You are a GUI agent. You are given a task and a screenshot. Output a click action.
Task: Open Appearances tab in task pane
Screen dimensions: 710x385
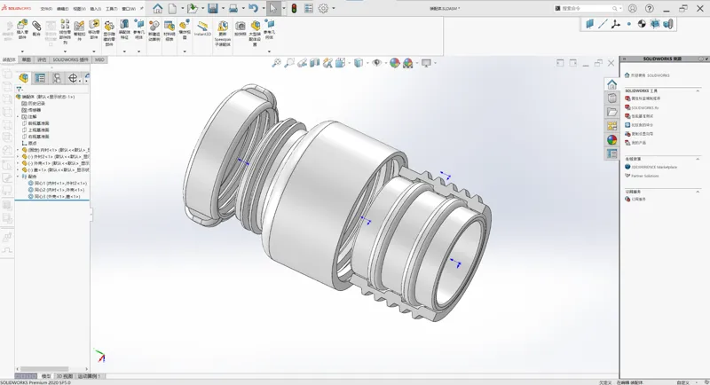tap(611, 140)
